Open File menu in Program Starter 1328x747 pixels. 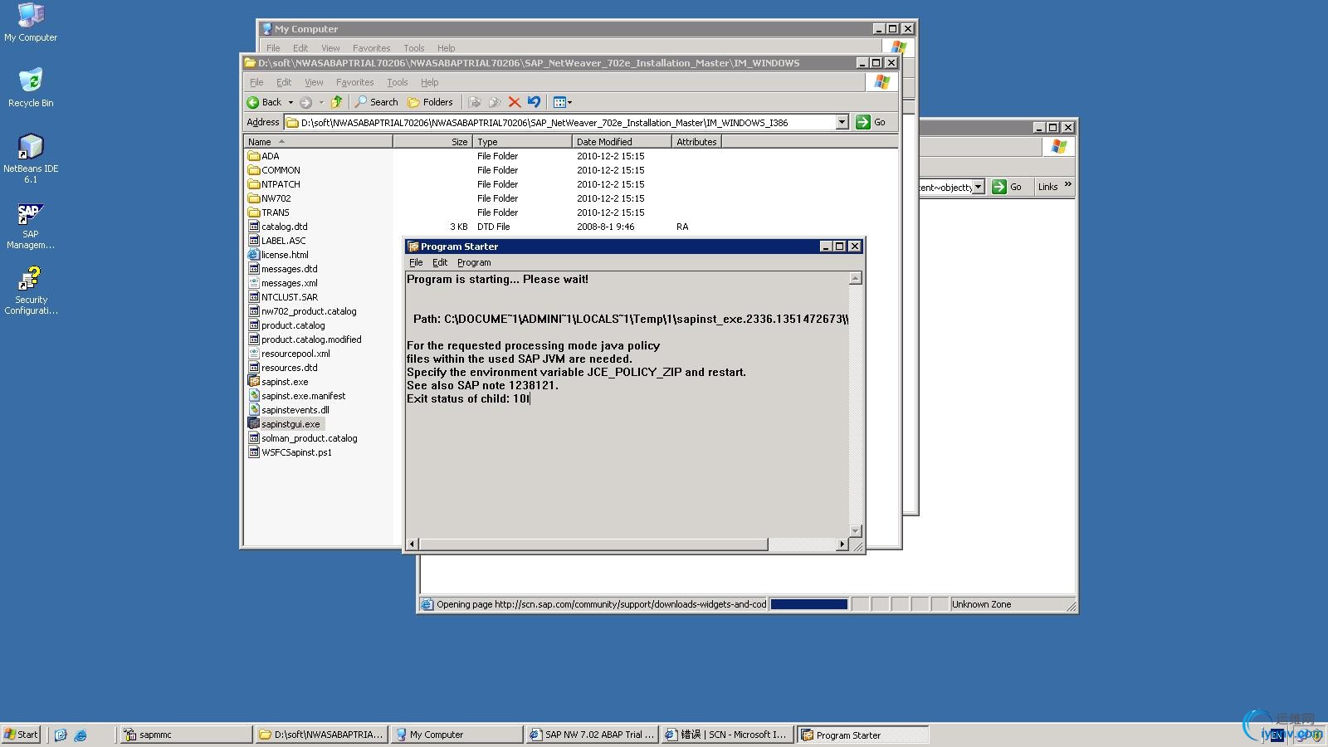(x=416, y=262)
